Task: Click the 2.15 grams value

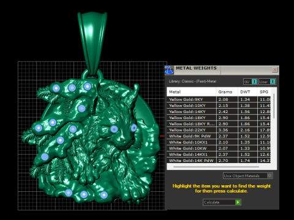Action: 223,106
